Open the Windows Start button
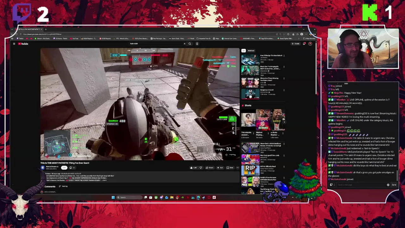 click(113, 197)
